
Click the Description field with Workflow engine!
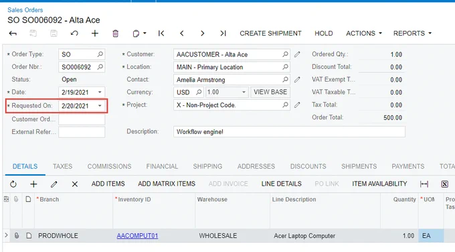point(289,131)
